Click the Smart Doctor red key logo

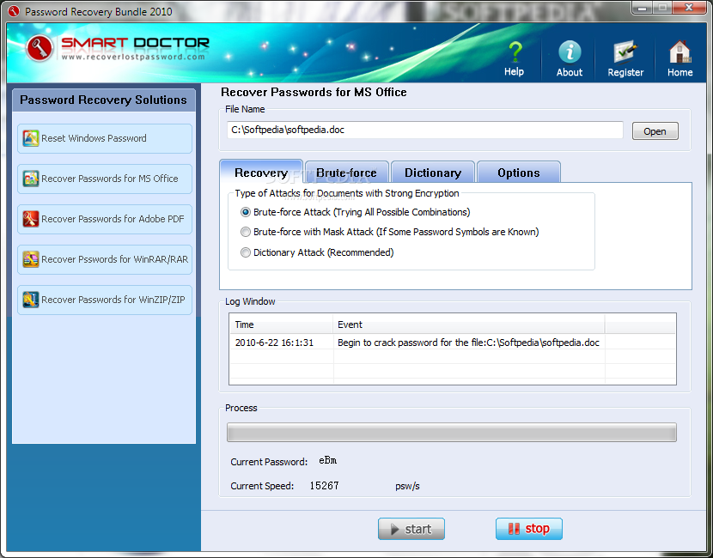[x=40, y=48]
